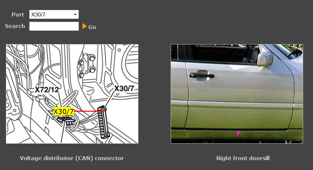Open the Part dropdown showing X30/7
313x170 pixels.
pyautogui.click(x=54, y=14)
